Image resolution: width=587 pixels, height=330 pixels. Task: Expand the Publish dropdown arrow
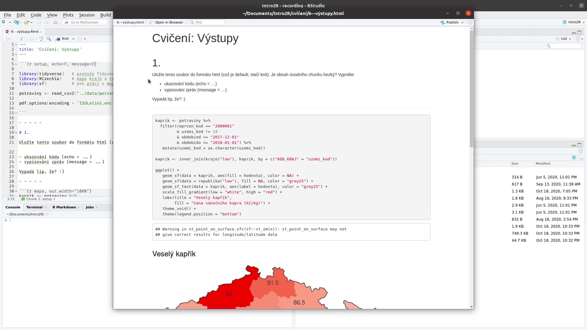462,22
